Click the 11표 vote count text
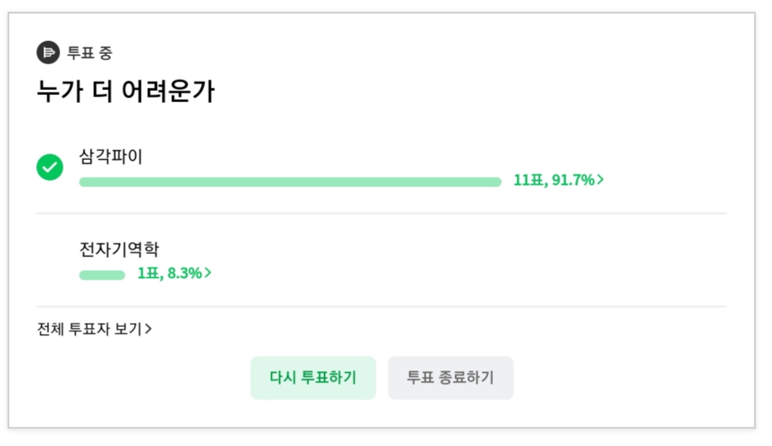 529,180
